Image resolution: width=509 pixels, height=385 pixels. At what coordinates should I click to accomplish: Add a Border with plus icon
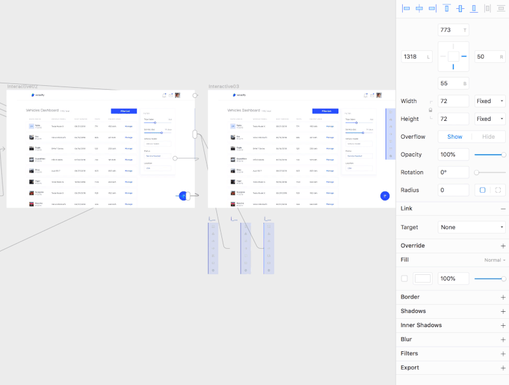pyautogui.click(x=503, y=297)
